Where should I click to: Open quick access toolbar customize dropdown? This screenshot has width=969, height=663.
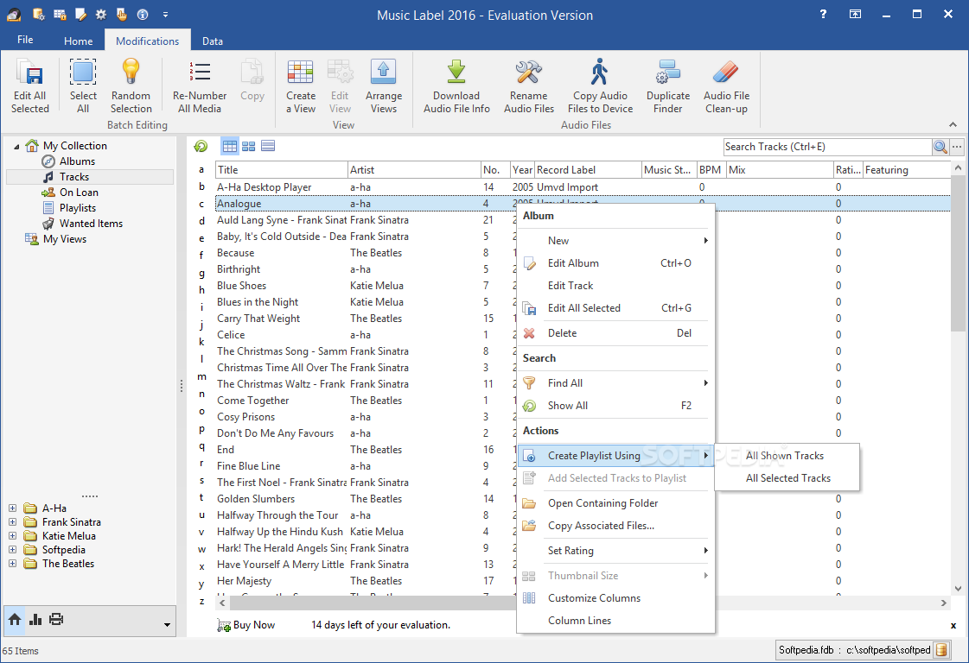click(165, 14)
